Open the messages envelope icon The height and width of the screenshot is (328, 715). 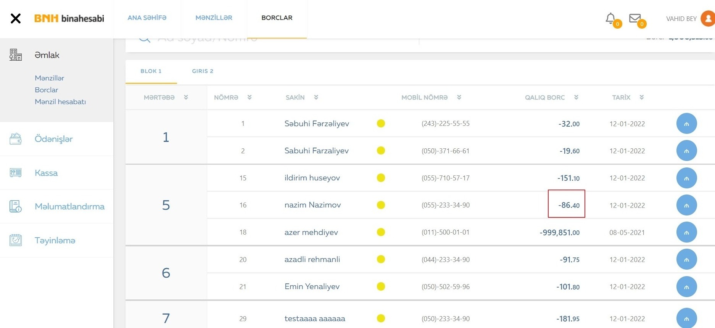click(635, 18)
